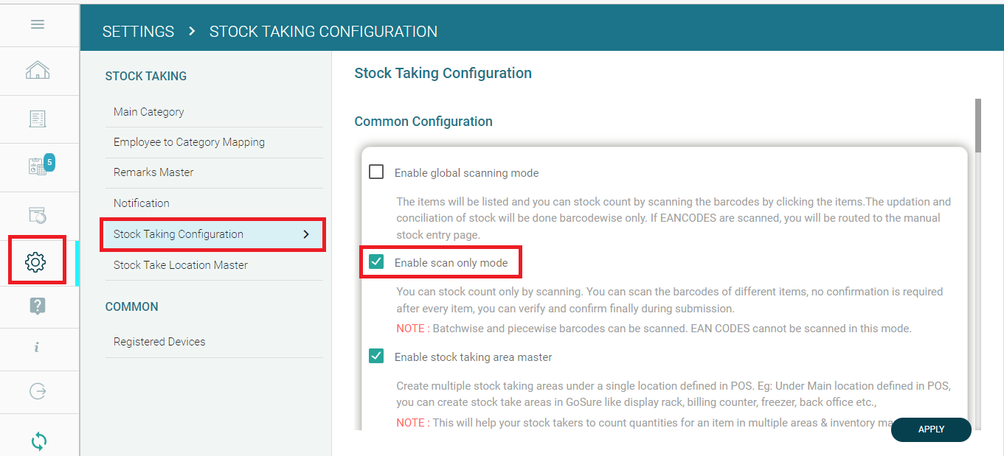Enable global scanning mode checkbox
The image size is (1004, 456).
(x=376, y=172)
